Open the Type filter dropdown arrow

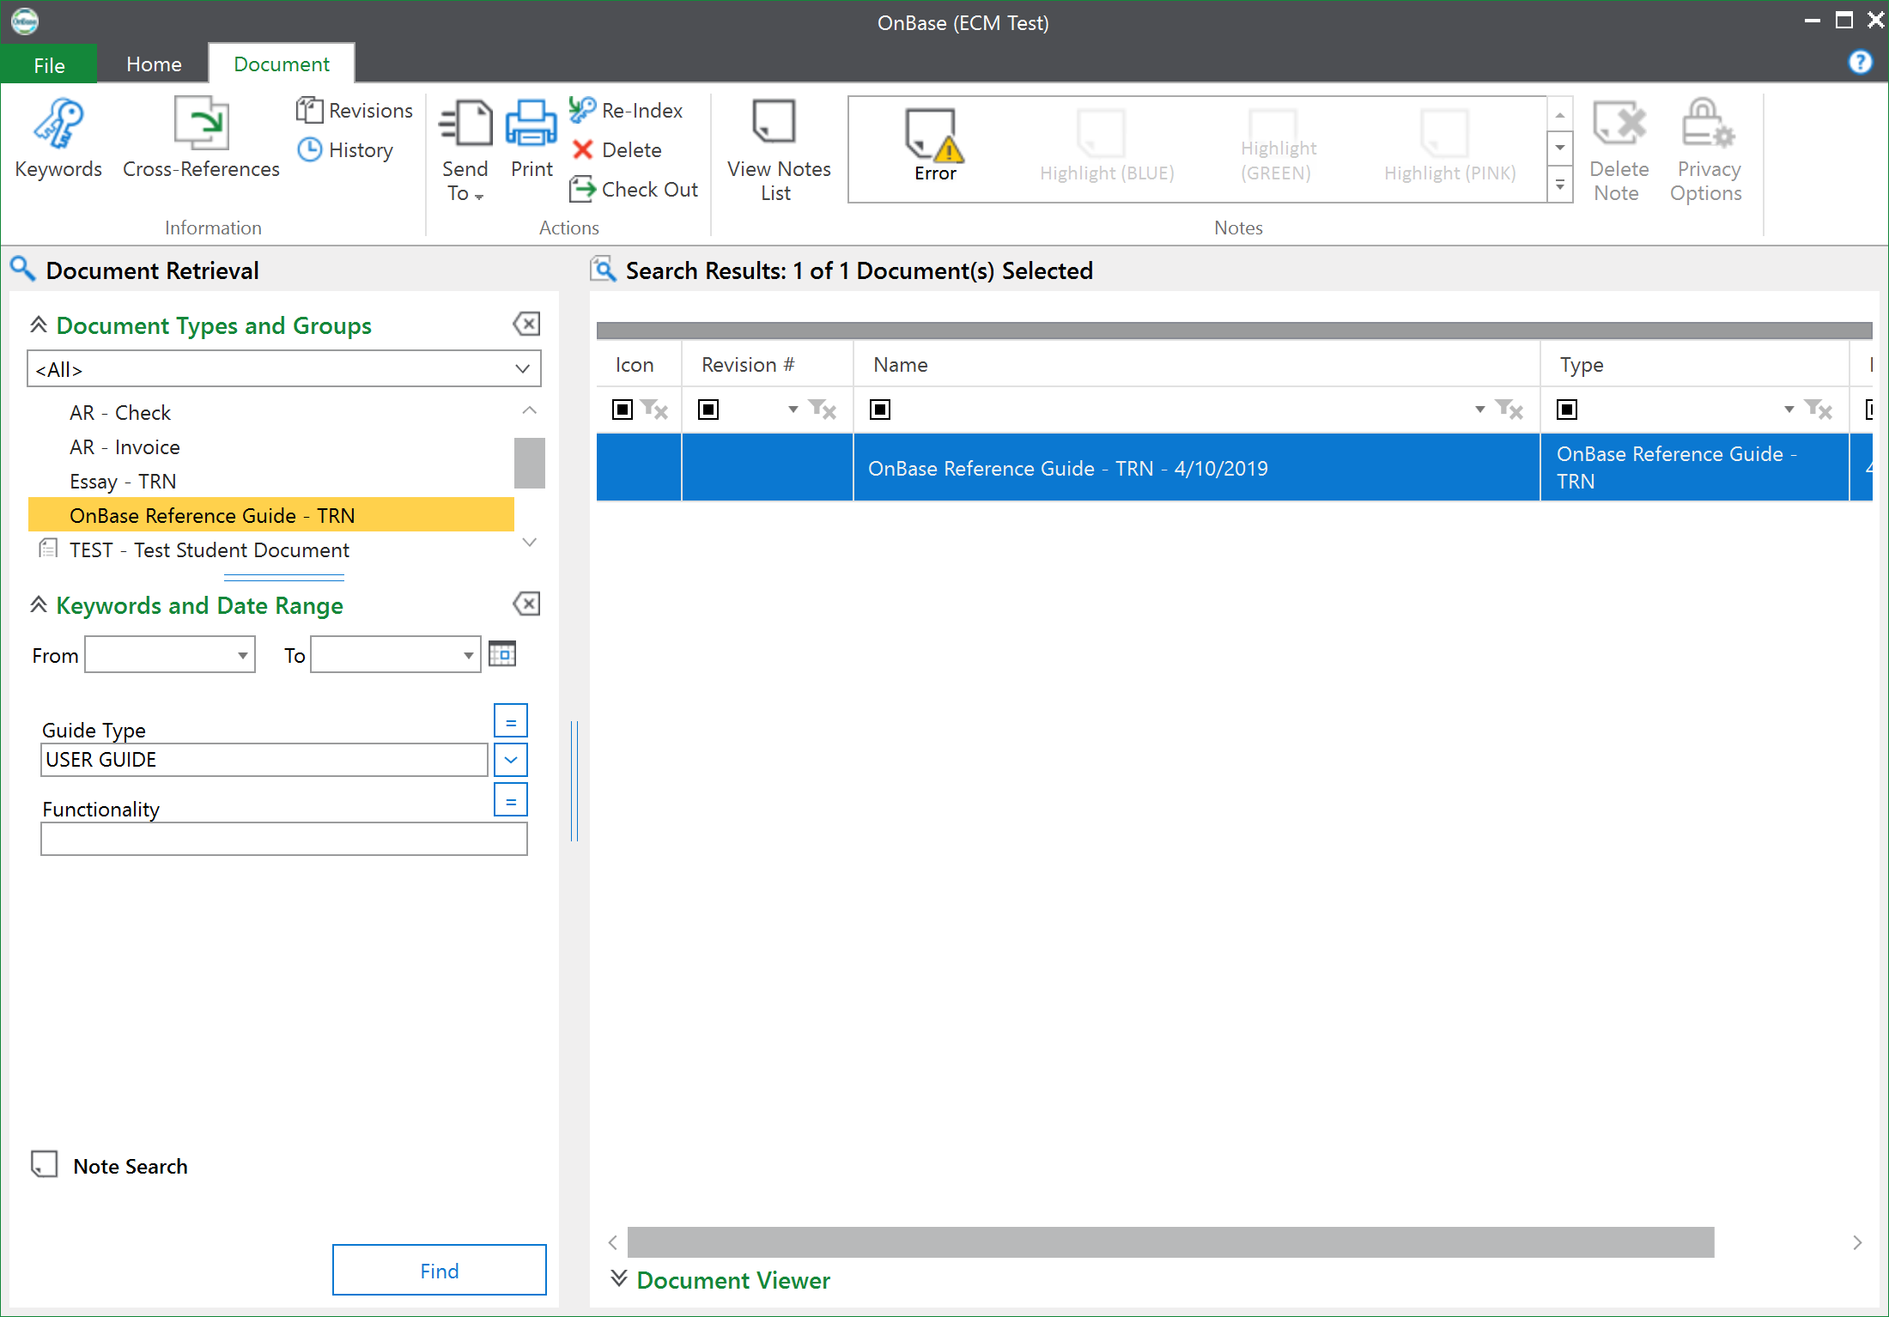click(1789, 410)
